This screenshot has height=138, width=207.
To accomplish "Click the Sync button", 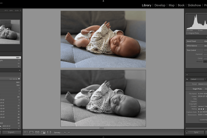I will (x=196, y=132).
